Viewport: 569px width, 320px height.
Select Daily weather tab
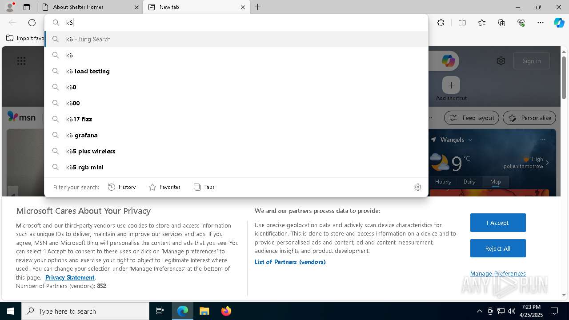[469, 182]
